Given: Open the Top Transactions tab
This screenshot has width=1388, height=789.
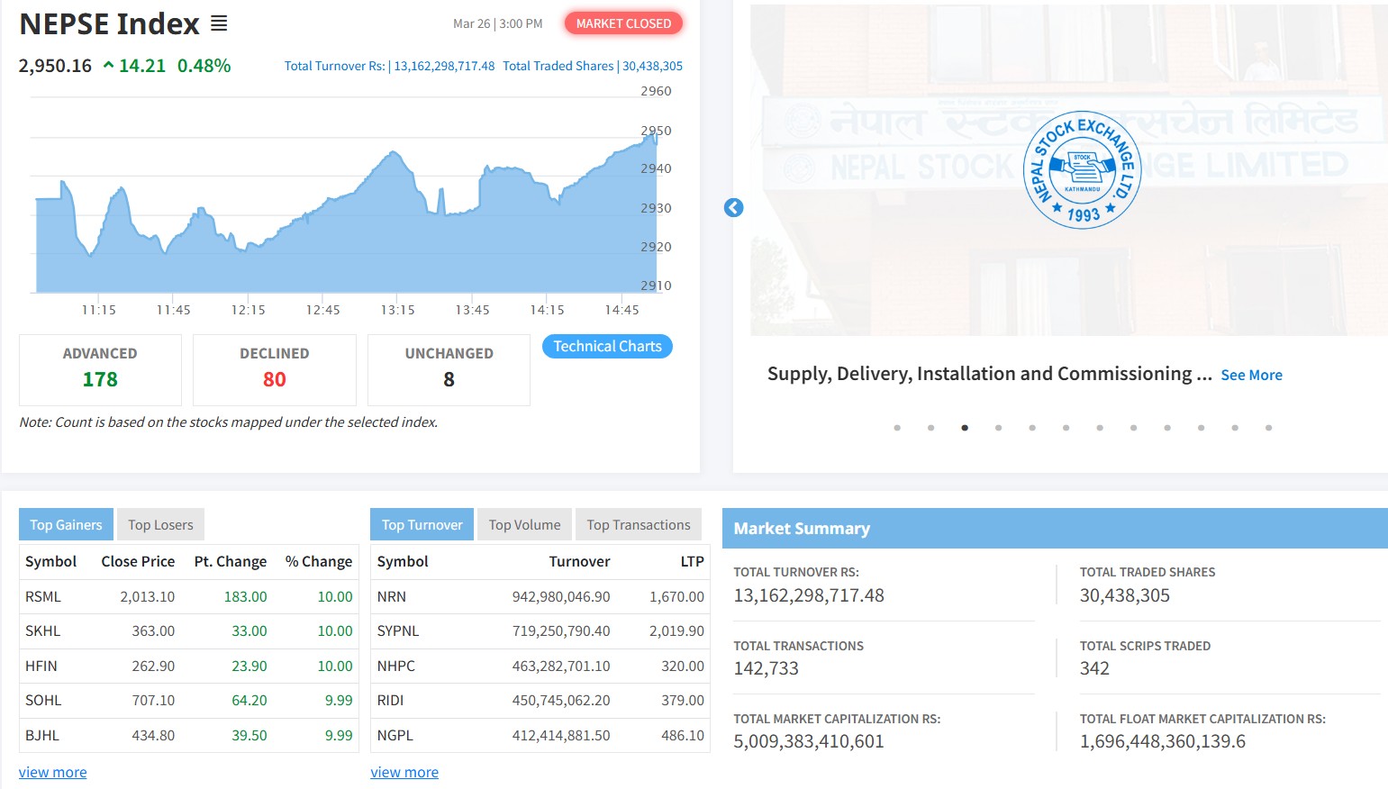Looking at the screenshot, I should click(638, 525).
